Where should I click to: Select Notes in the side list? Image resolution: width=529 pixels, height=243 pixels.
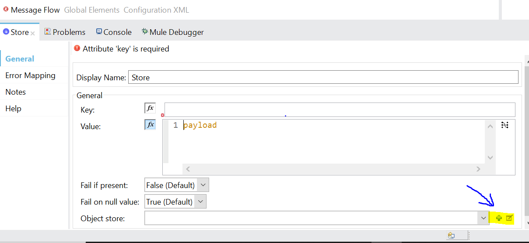click(x=15, y=92)
